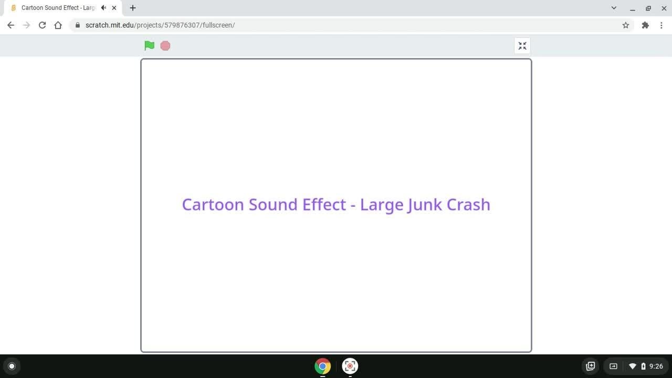
Task: Open the Chrome three-dot menu
Action: (661, 25)
